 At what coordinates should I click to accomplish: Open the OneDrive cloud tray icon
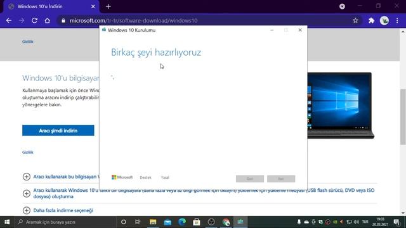coord(306,222)
